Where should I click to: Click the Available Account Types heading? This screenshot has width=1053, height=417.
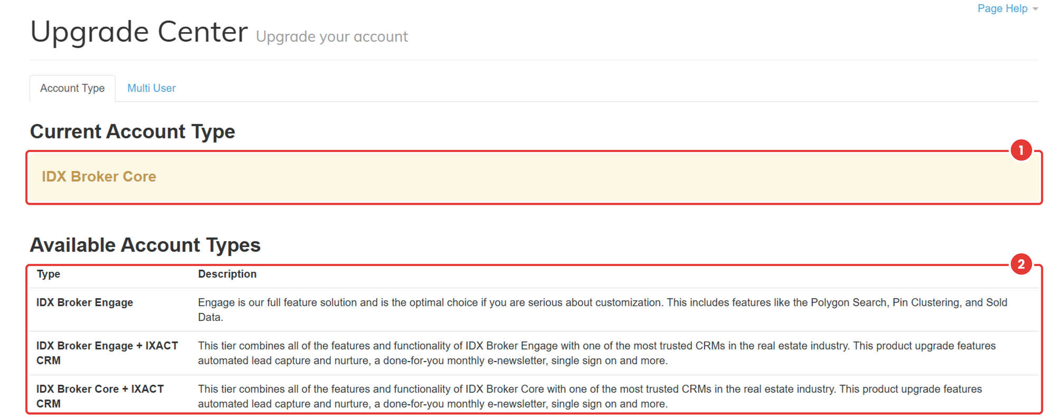(145, 245)
